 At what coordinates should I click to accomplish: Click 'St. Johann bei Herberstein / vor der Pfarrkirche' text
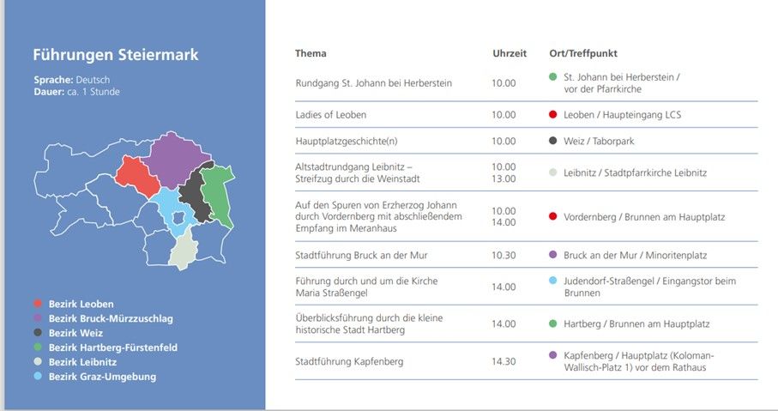(x=622, y=83)
